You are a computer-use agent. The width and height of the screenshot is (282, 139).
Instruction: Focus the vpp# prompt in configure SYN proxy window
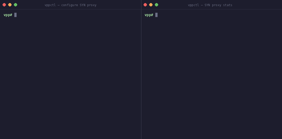(8, 15)
